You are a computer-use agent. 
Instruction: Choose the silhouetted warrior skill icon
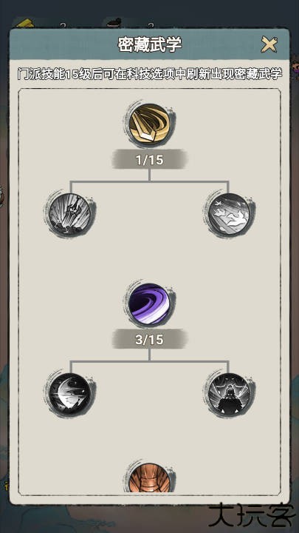(229, 394)
